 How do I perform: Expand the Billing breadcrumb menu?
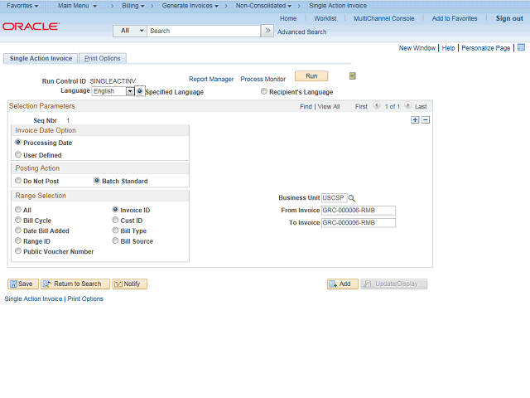(133, 6)
